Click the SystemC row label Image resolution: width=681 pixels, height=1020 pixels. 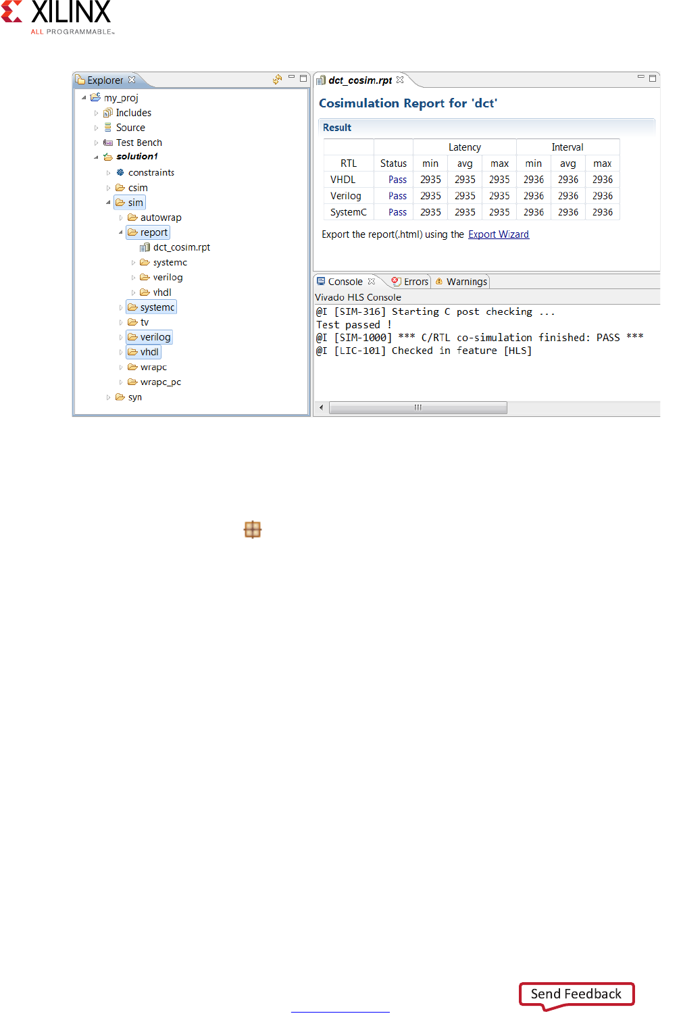(349, 212)
